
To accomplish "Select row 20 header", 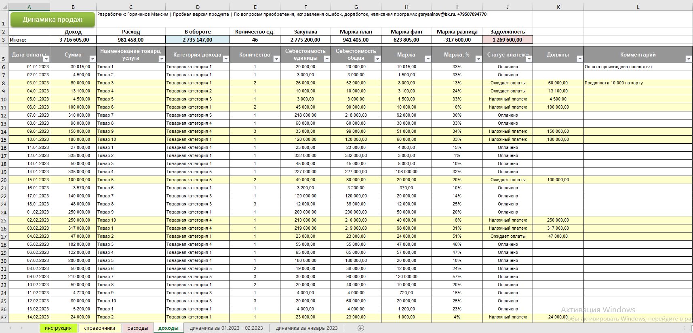I will [4, 180].
